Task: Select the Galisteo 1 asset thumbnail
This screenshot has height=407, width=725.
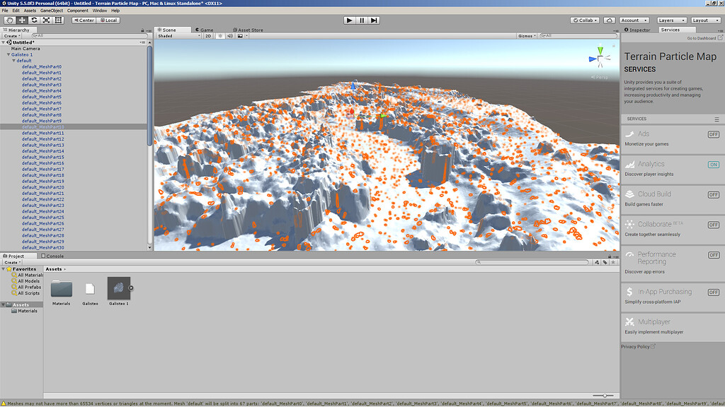Action: pyautogui.click(x=118, y=290)
